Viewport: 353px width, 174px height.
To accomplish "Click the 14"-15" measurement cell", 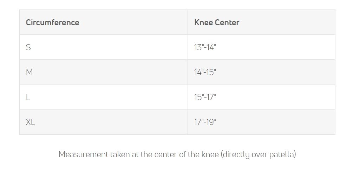I will [x=205, y=72].
